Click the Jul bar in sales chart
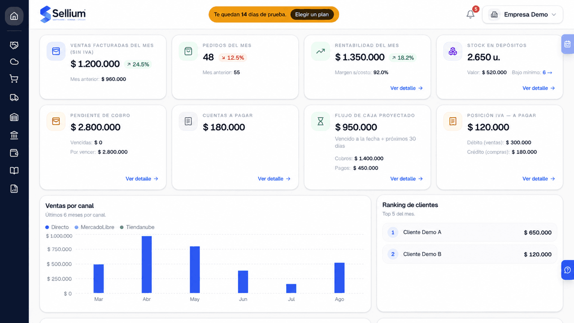The image size is (574, 323). coord(291,288)
